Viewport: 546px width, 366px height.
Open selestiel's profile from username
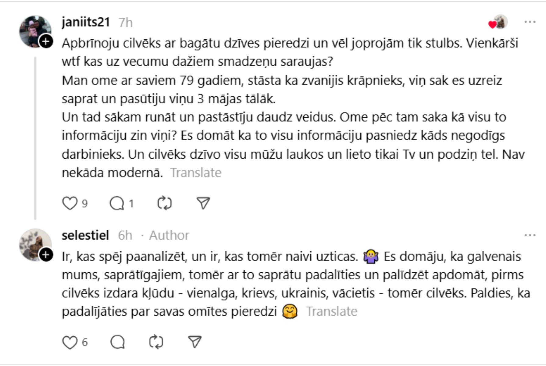point(85,235)
